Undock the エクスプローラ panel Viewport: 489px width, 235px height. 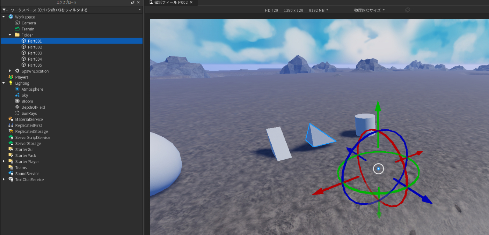pyautogui.click(x=133, y=2)
